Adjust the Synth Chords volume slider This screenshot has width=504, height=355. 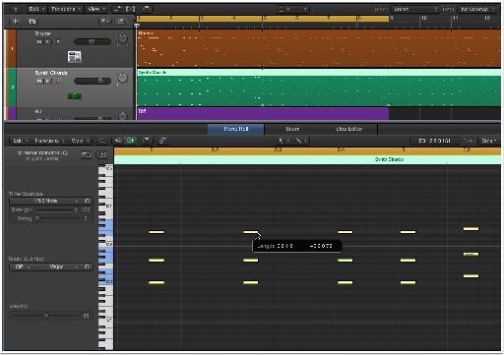click(93, 81)
